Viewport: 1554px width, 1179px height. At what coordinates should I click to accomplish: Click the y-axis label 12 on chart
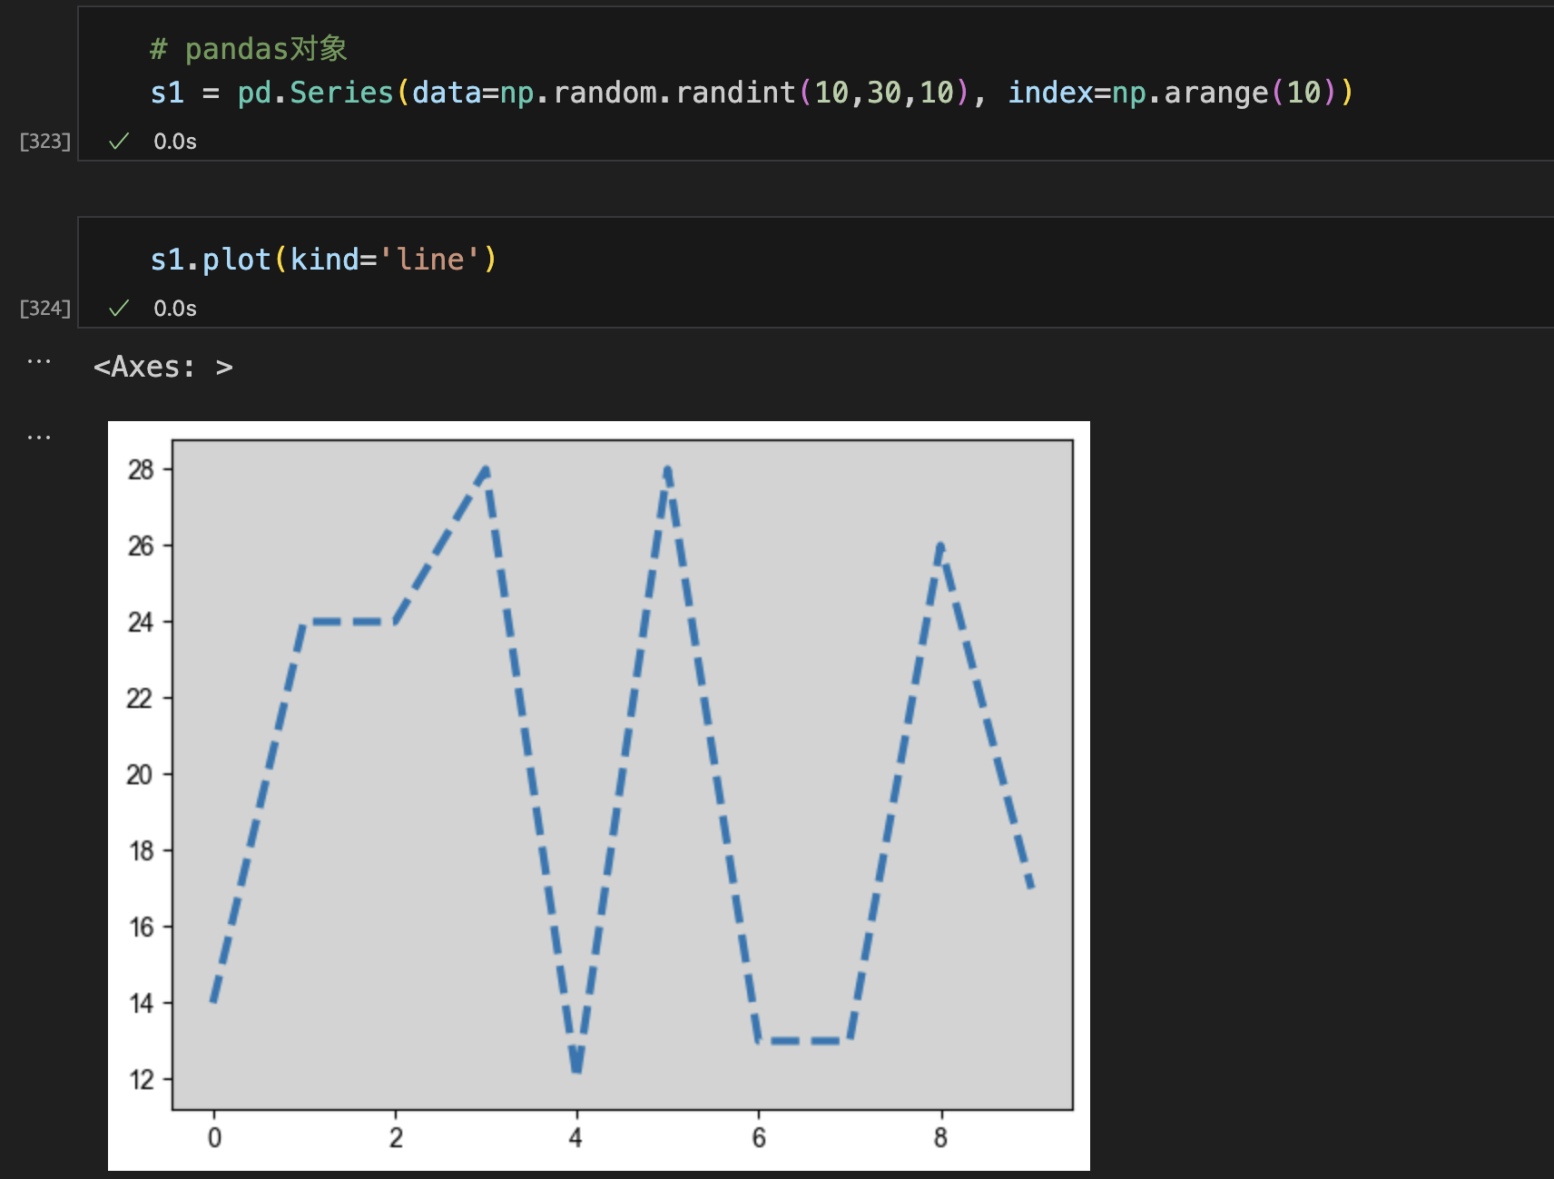[142, 1080]
